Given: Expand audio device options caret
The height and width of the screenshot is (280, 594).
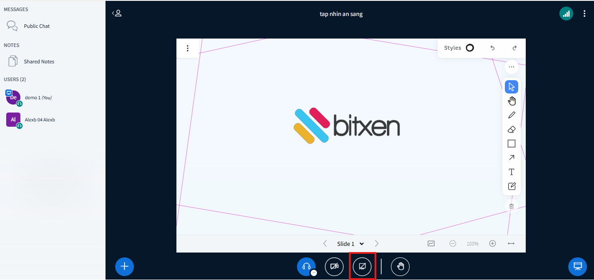Looking at the screenshot, I should click(314, 273).
